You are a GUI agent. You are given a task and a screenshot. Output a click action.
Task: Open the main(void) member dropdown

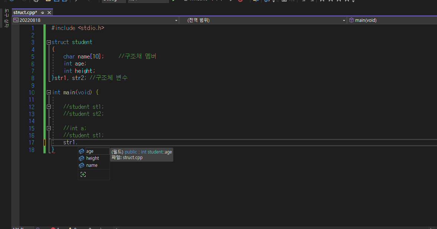click(392, 20)
